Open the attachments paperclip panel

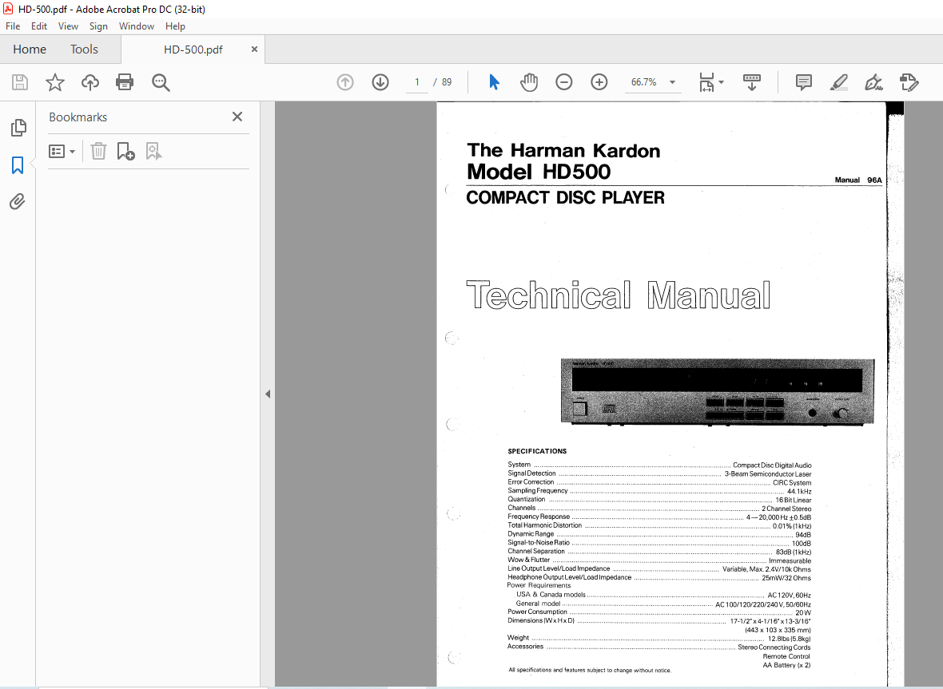tap(18, 201)
